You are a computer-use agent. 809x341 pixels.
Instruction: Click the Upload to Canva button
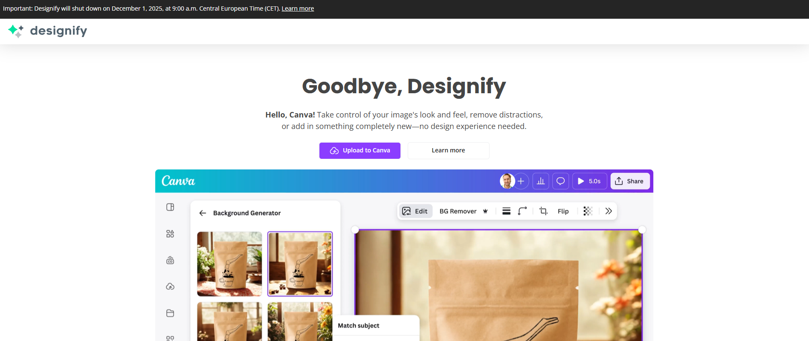point(360,151)
